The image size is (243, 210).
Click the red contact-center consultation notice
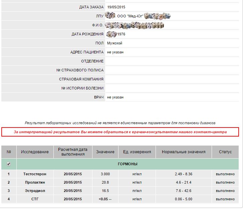coord(120,132)
